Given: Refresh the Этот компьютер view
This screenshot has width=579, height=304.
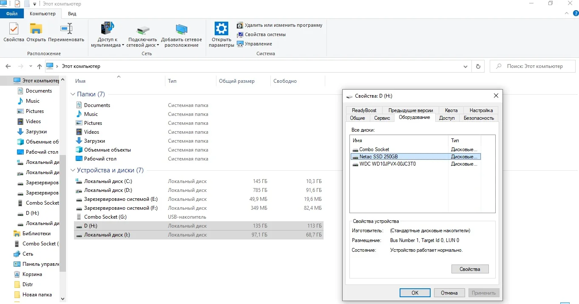Looking at the screenshot, I should click(x=478, y=66).
